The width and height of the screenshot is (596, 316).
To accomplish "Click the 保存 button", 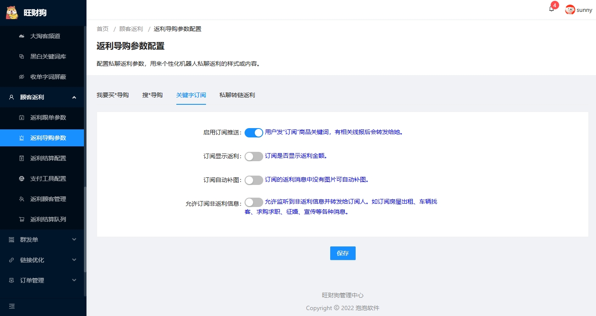I will point(343,253).
